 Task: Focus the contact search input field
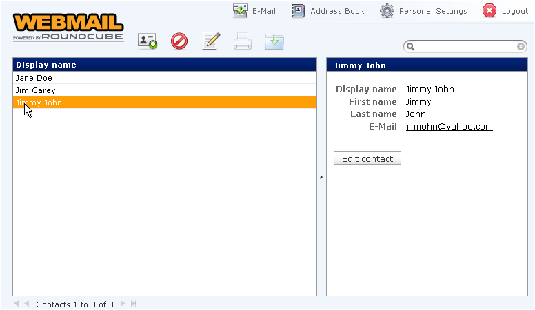465,47
